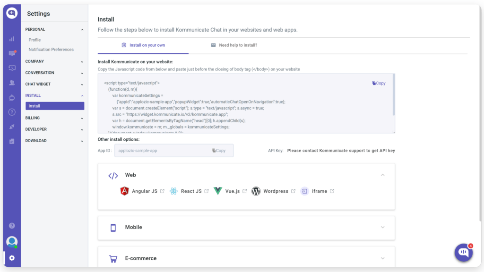The height and width of the screenshot is (272, 484).
Task: Copy the JavaScript install code
Action: point(379,83)
